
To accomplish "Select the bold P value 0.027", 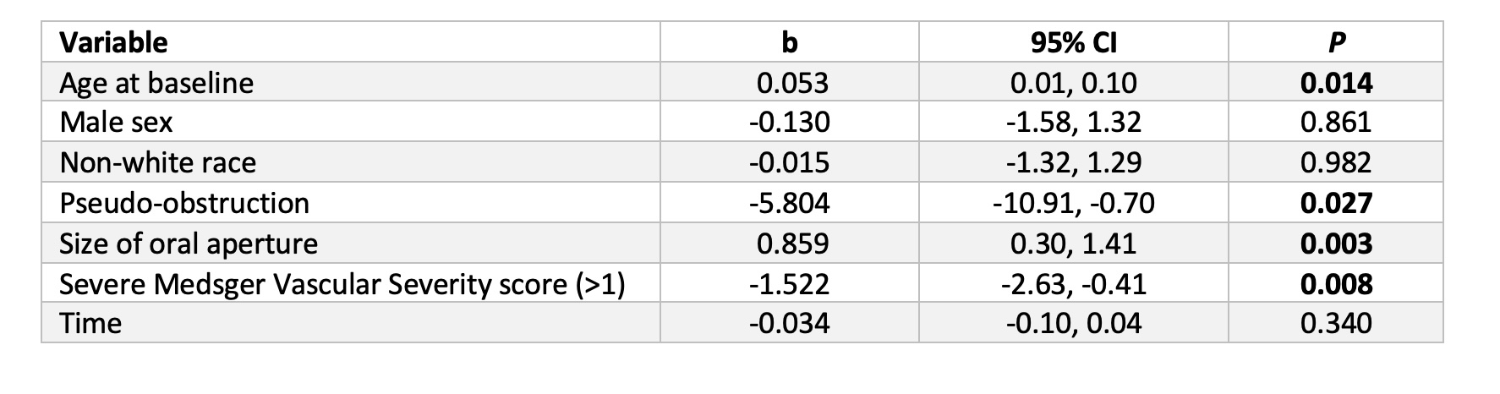I will 1336,203.
